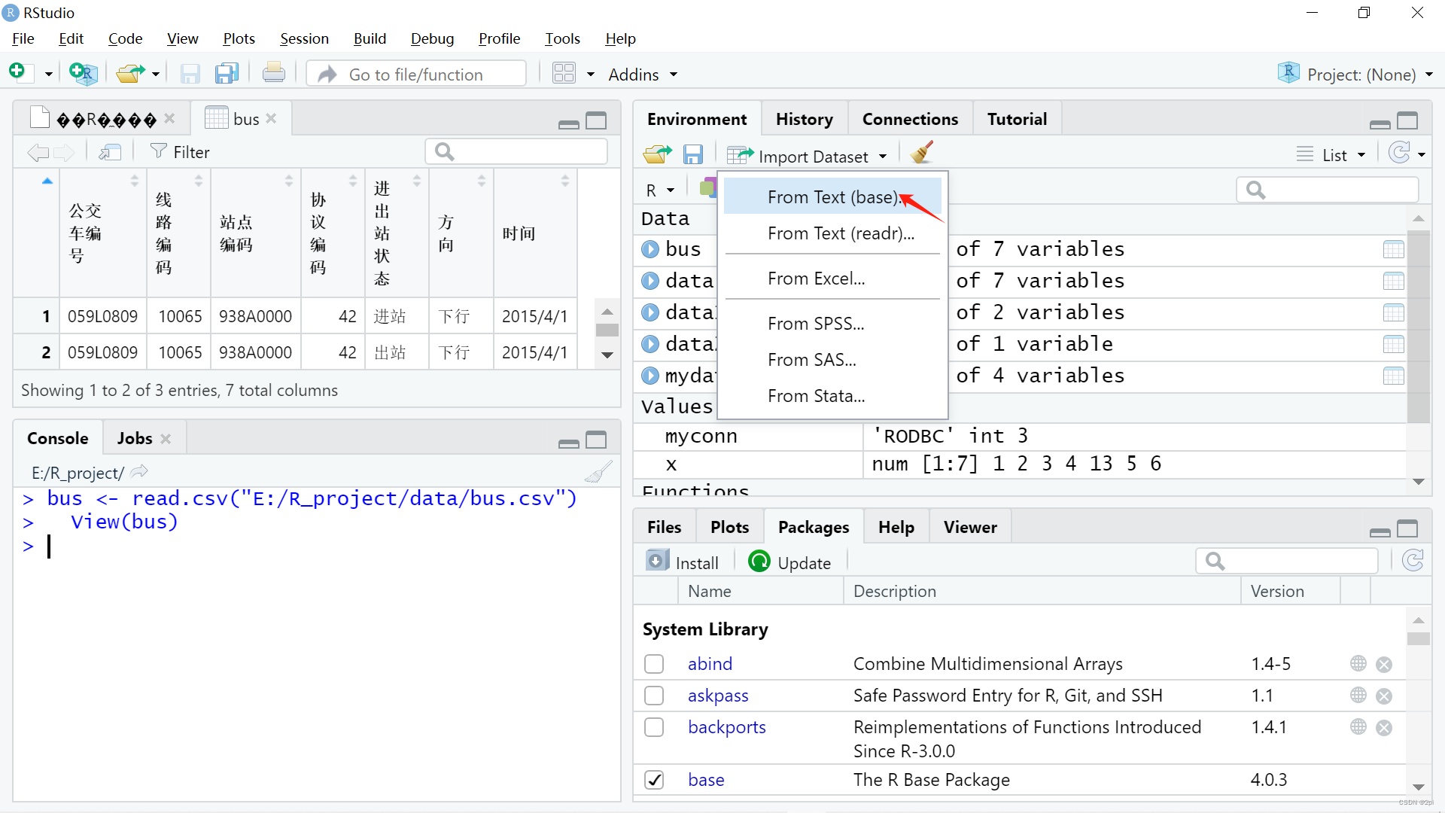Open the Import Dataset dropdown
Image resolution: width=1445 pixels, height=813 pixels.
[808, 156]
